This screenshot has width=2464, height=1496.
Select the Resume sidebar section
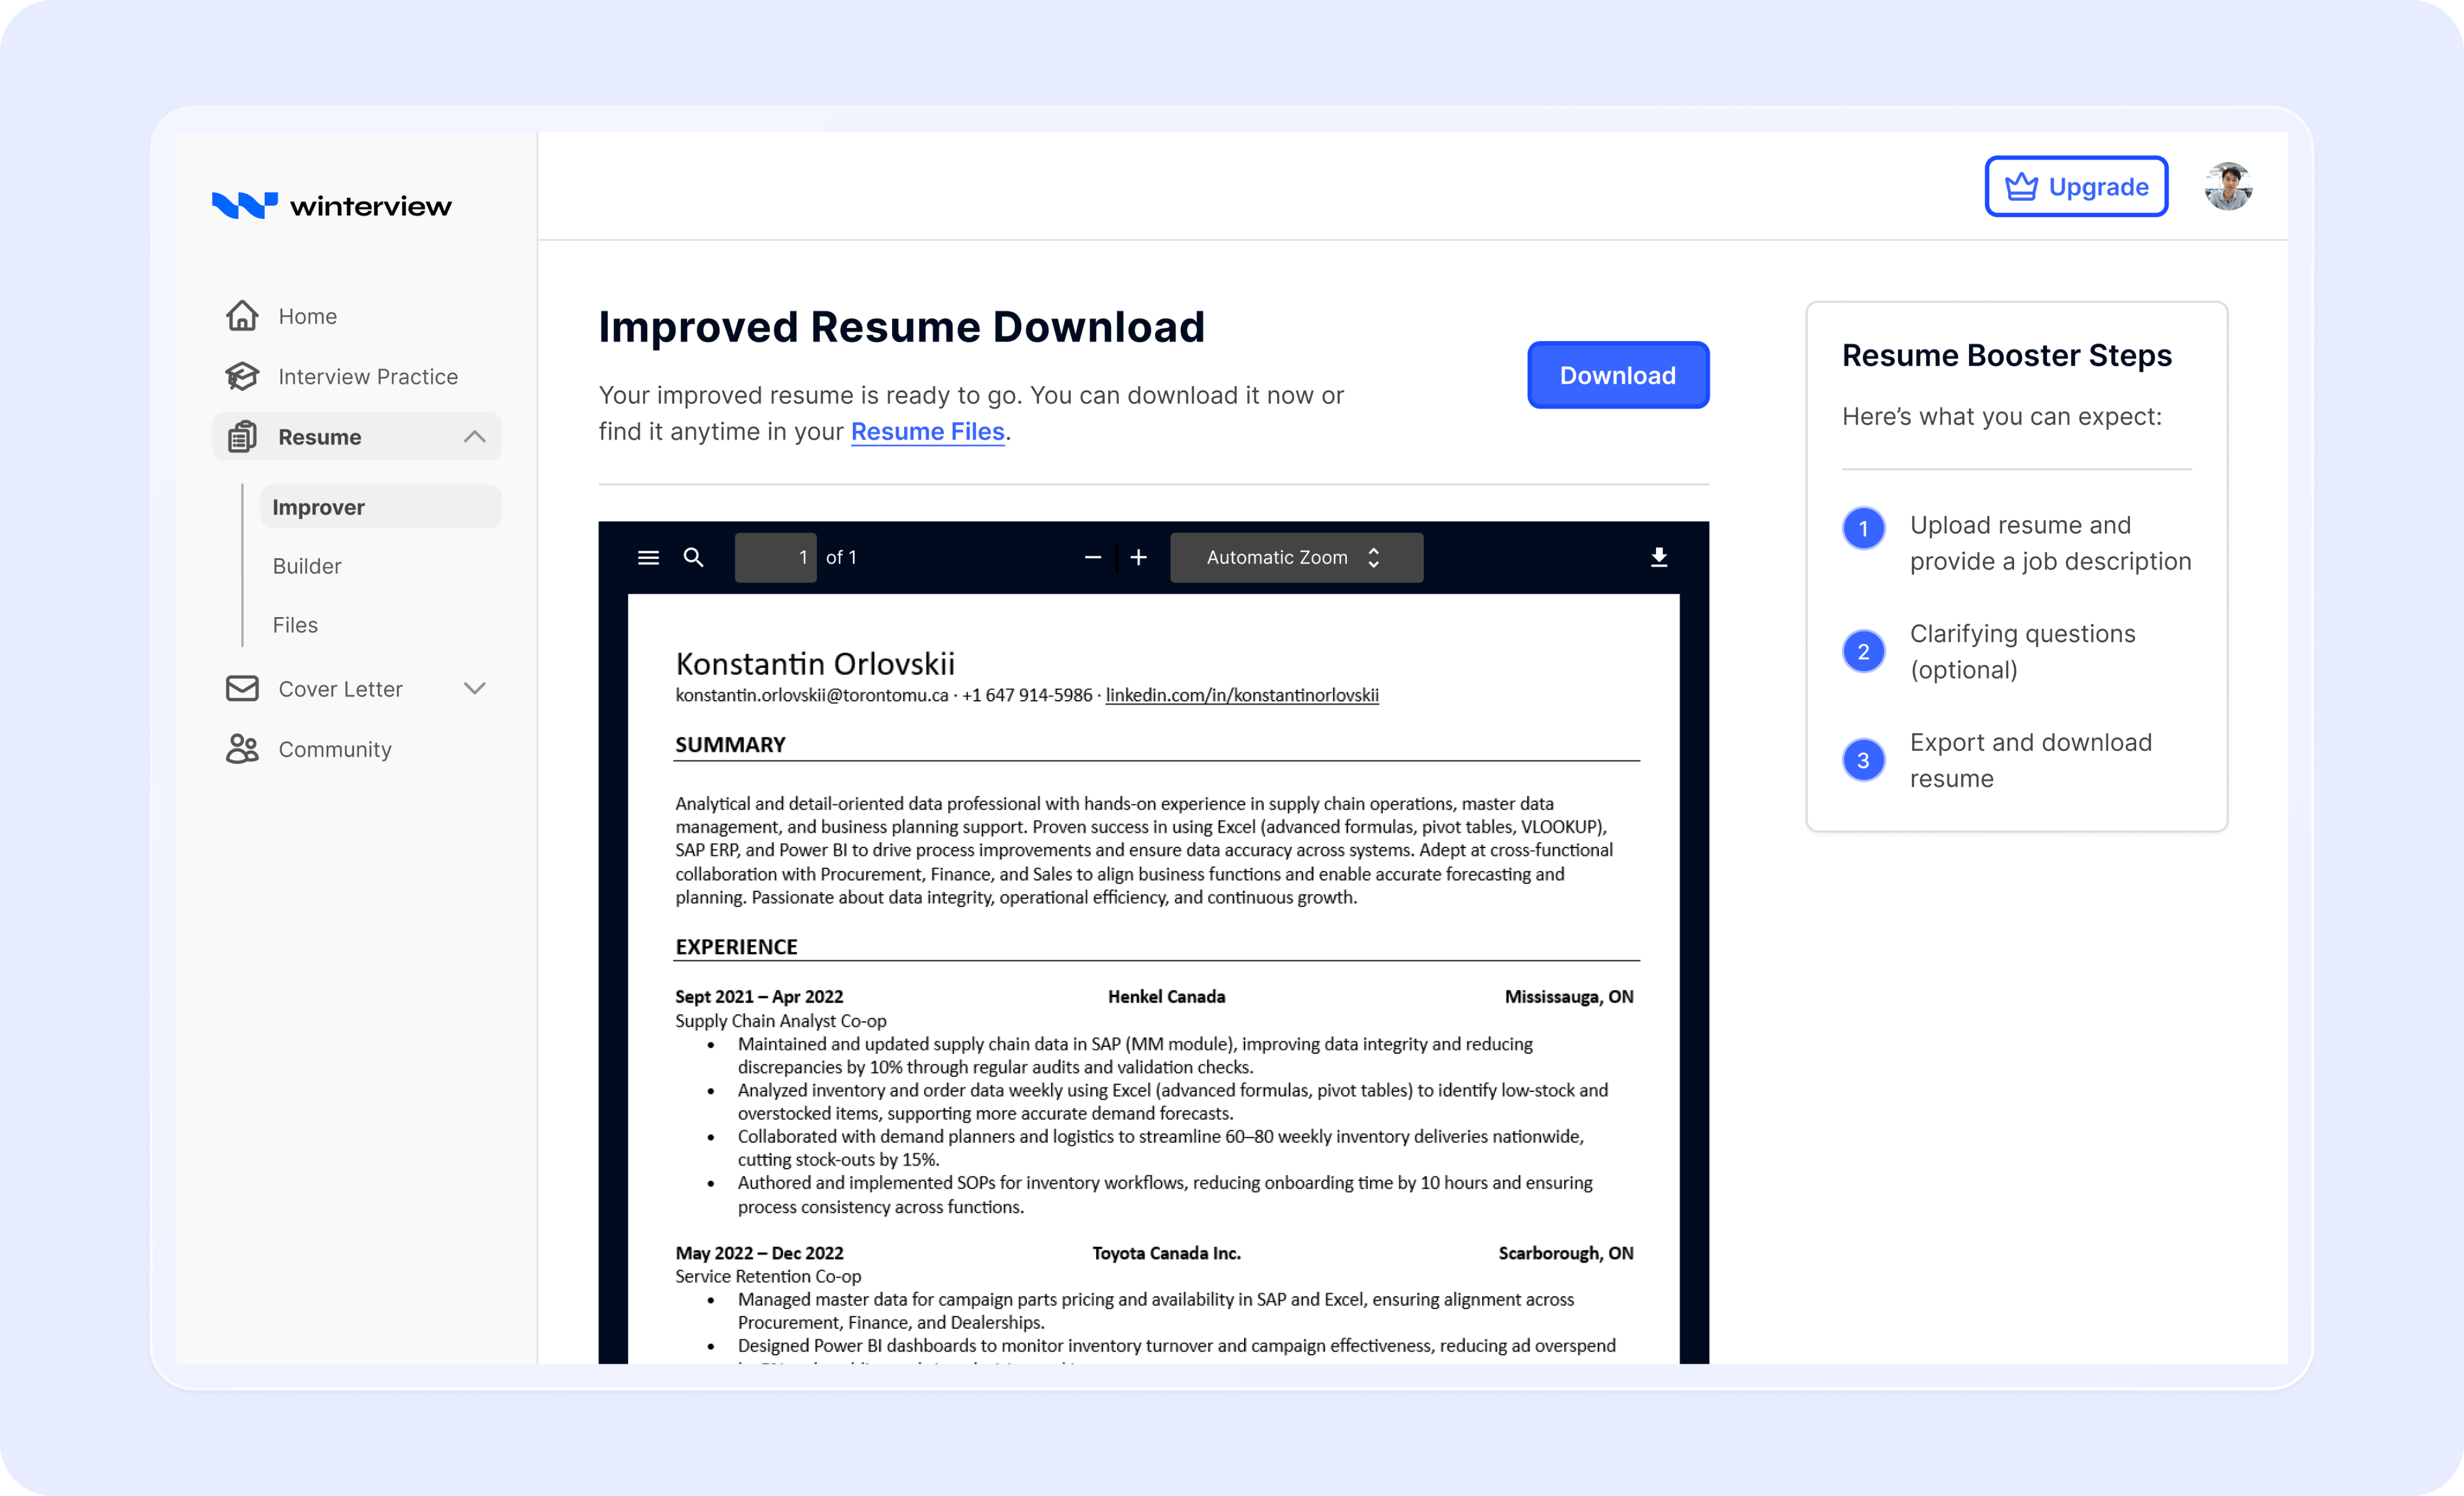coord(357,437)
